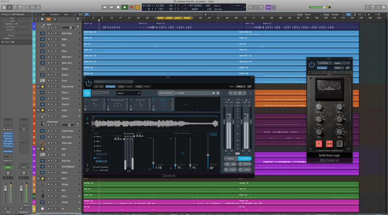
Task: Open the Functions menu in the tracks area
Action: coord(55,15)
